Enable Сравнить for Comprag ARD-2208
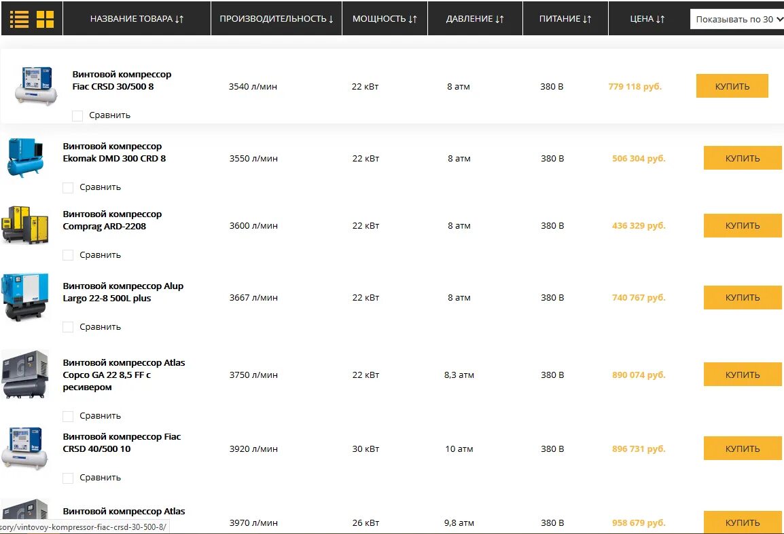 click(68, 256)
